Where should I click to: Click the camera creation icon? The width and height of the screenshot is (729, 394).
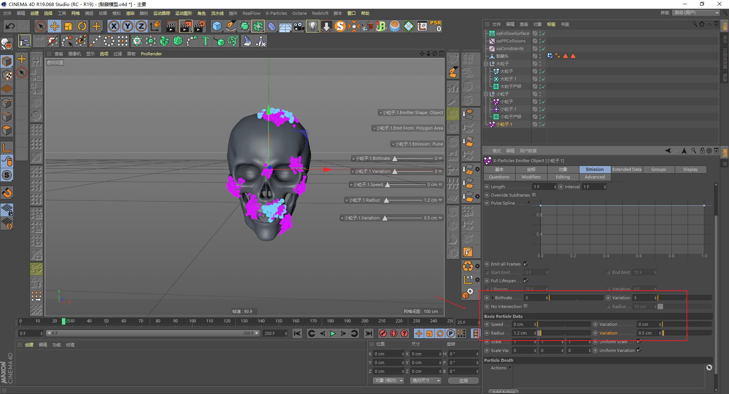(299, 26)
